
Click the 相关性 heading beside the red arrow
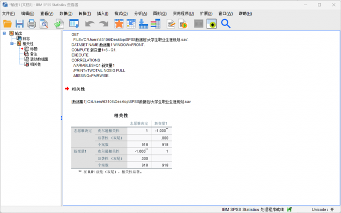pos(78,89)
